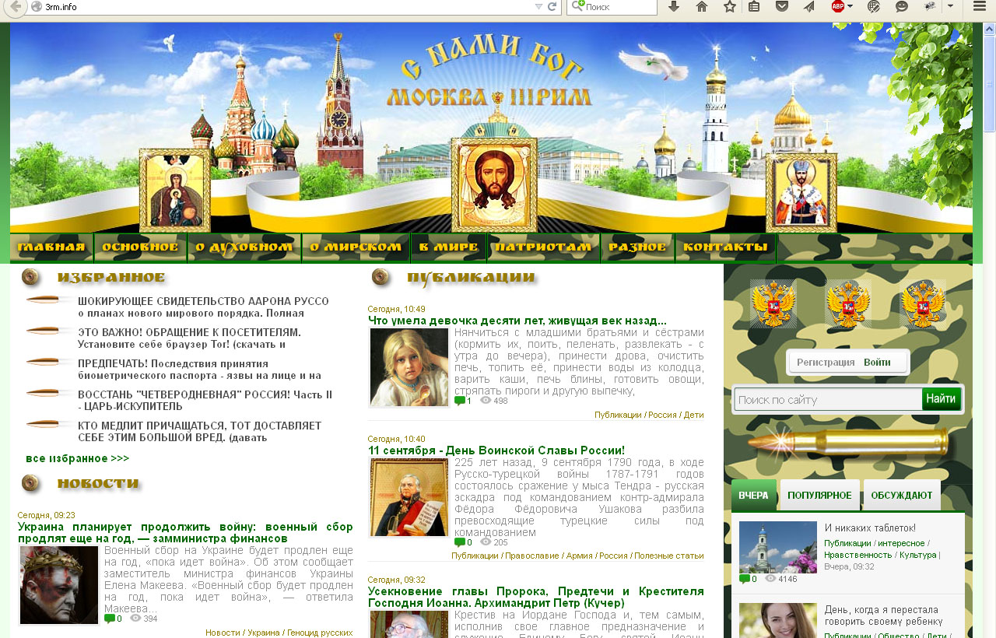
Task: Reload the page with the refresh icon
Action: tap(552, 6)
